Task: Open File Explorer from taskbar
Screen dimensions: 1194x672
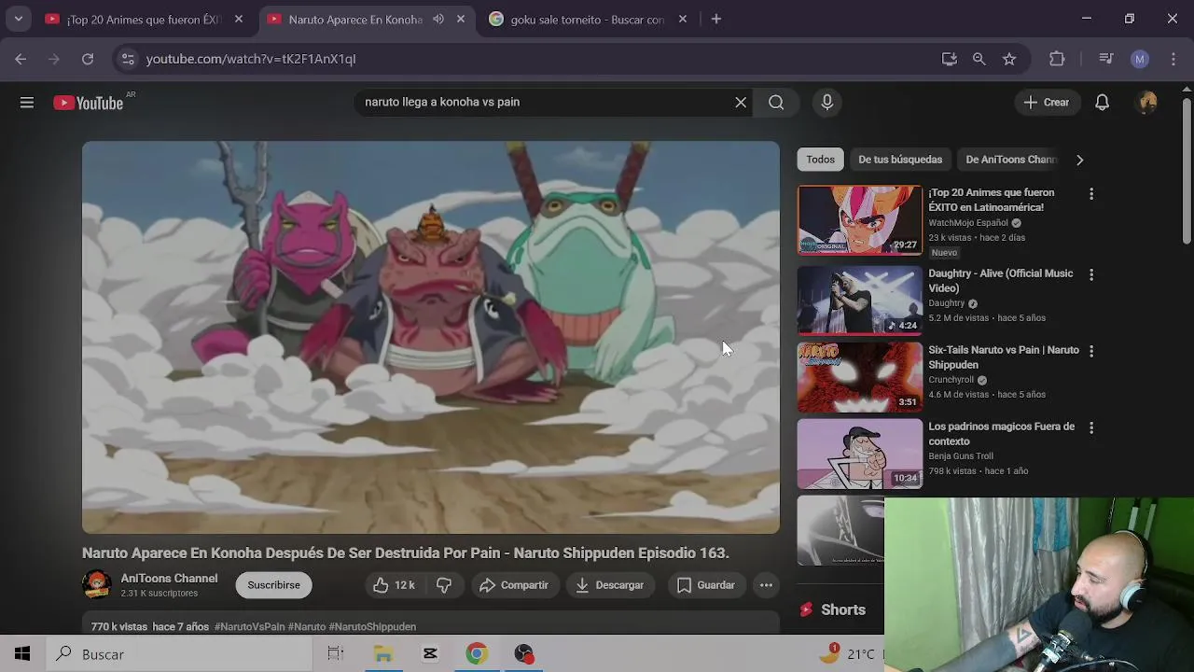Action: (x=383, y=654)
